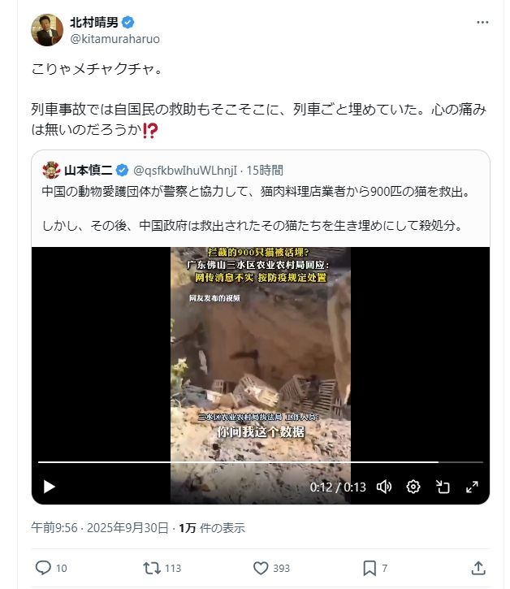This screenshot has width=510, height=589.
Task: Click the @kitamuraharuo handle link
Action: [115, 39]
